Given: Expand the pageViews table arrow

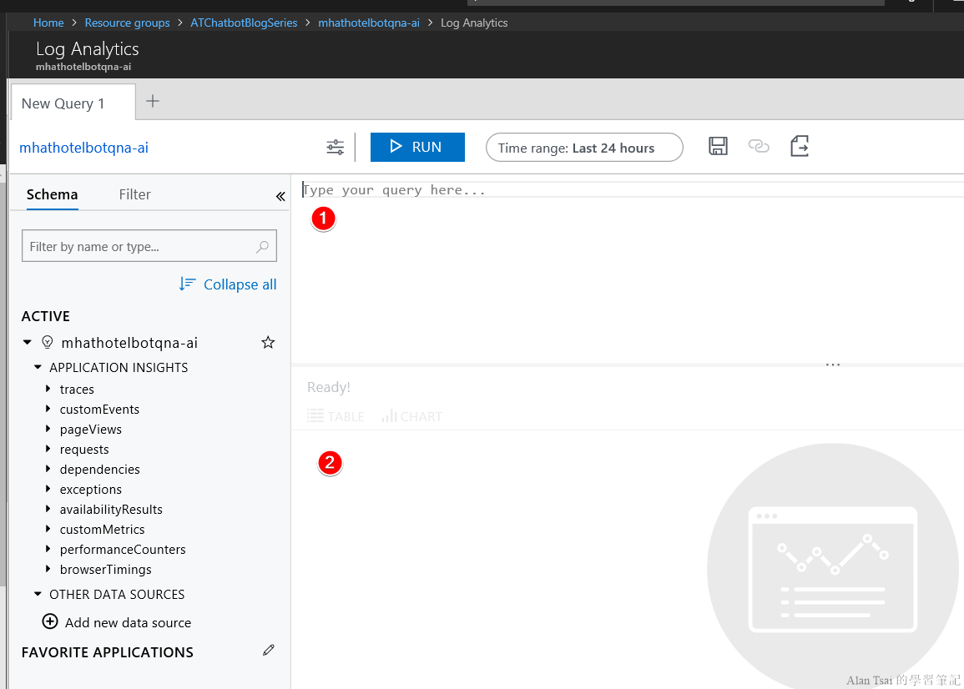Looking at the screenshot, I should [48, 429].
